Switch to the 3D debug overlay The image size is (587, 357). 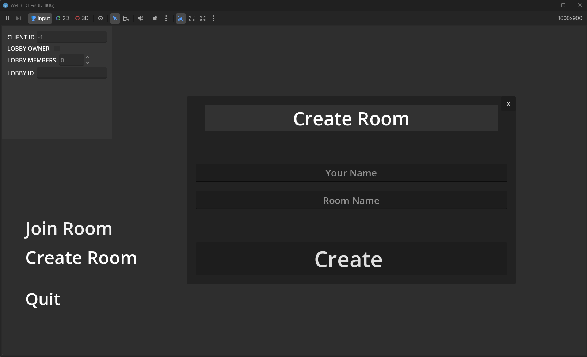click(x=82, y=18)
